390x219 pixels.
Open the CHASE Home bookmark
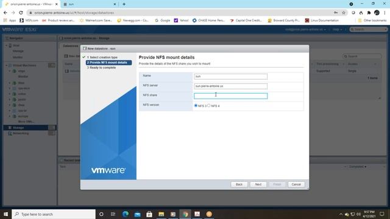pyautogui.click(x=208, y=20)
